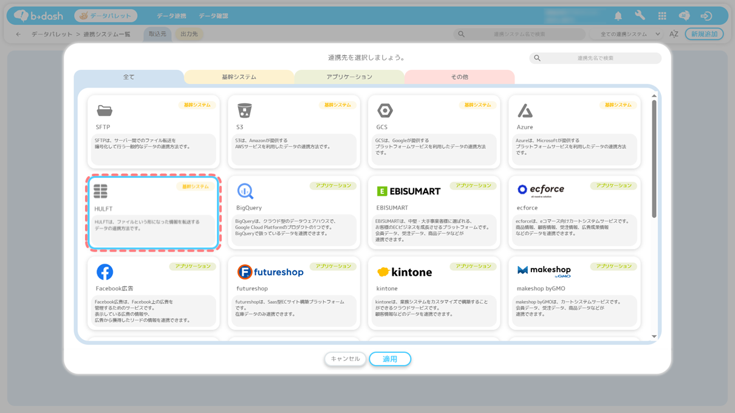Click the scrollbar up arrow in the list
Image resolution: width=735 pixels, height=413 pixels.
click(654, 96)
